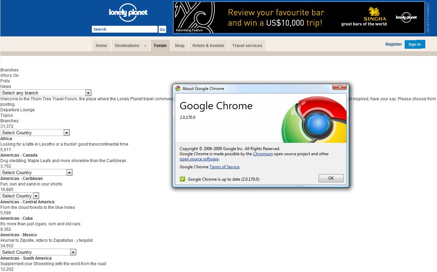Open the Chromium link
The height and width of the screenshot is (272, 437).
tap(263, 154)
